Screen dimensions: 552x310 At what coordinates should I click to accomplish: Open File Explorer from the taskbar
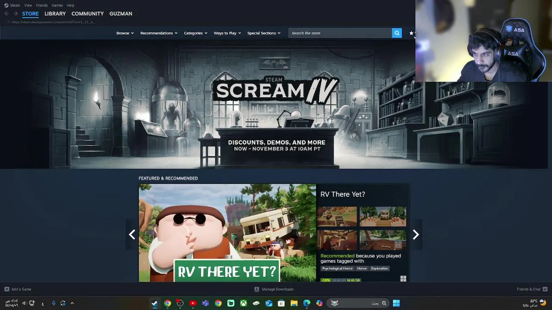[x=294, y=303]
